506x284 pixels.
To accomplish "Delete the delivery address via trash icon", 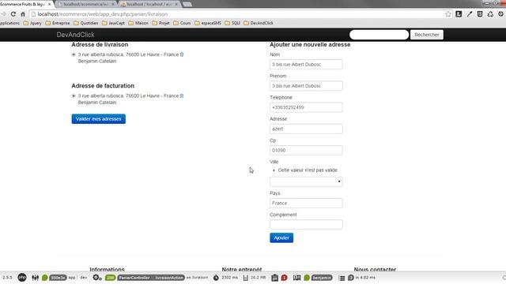I will coord(182,54).
